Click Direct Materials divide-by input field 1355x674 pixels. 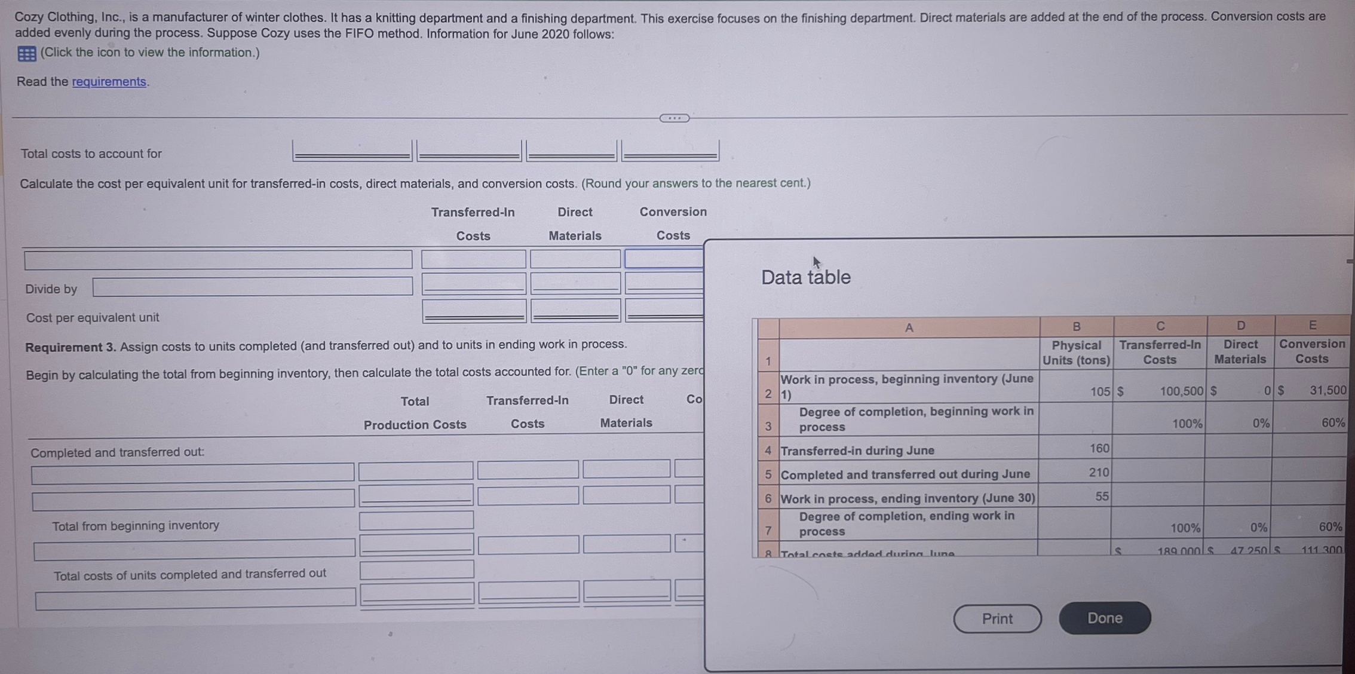pyautogui.click(x=575, y=283)
